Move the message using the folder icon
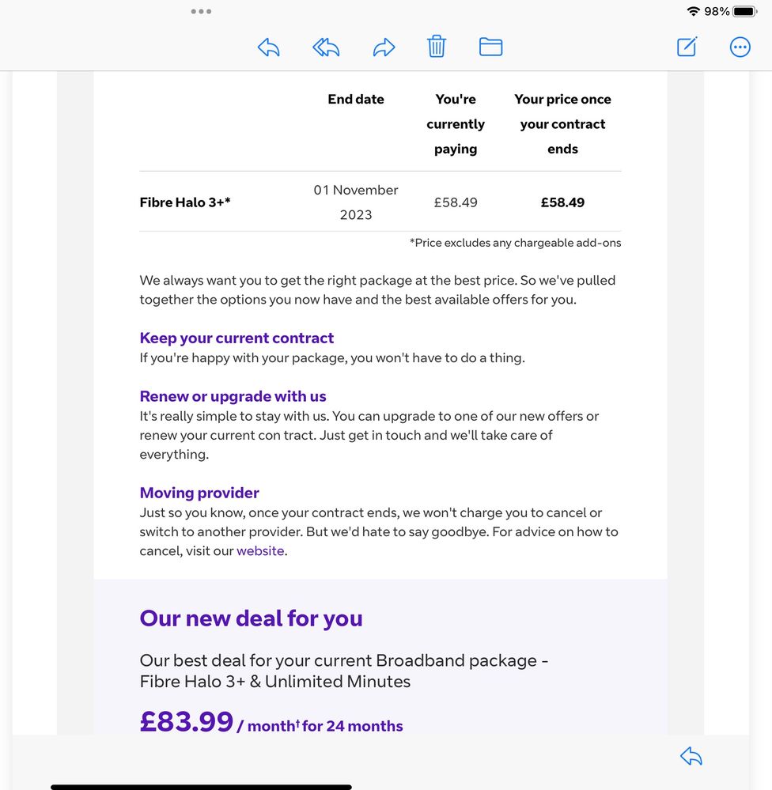The height and width of the screenshot is (790, 772). [491, 47]
